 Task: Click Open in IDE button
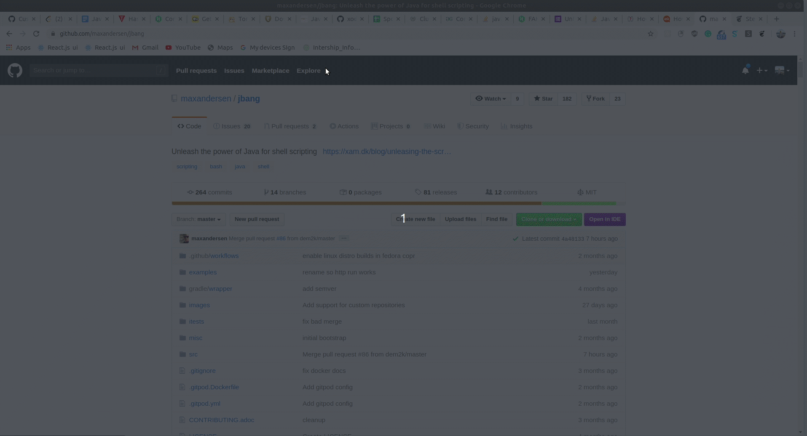pos(605,219)
